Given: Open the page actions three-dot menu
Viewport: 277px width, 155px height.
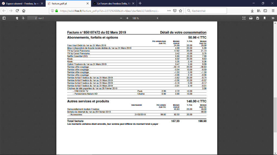Looking at the screenshot, I should coord(169,11).
